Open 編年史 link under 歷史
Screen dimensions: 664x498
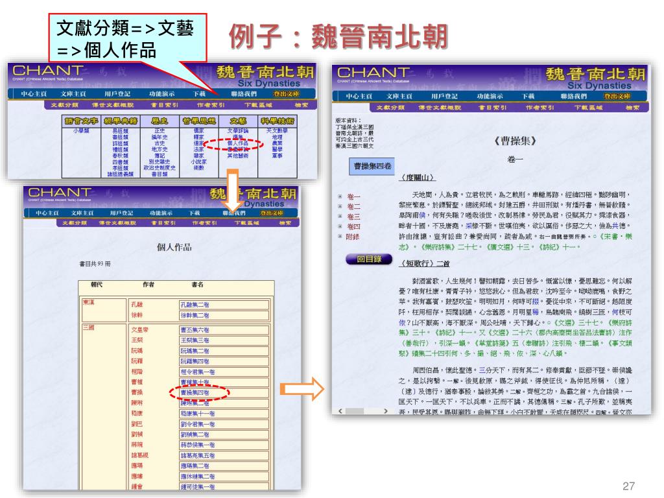pos(160,137)
